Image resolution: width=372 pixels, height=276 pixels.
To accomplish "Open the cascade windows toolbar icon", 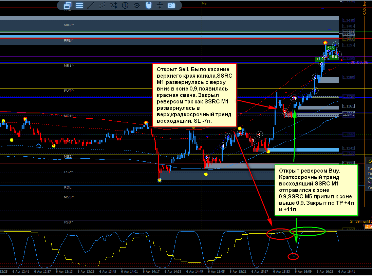I will pos(68,5).
